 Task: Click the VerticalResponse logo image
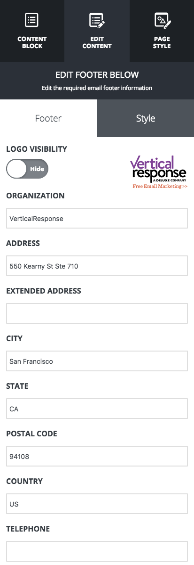pyautogui.click(x=158, y=169)
